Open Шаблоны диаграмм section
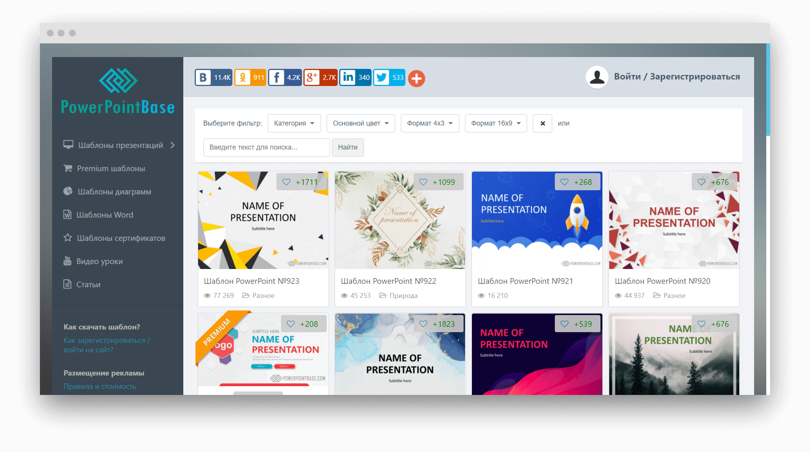 click(114, 191)
